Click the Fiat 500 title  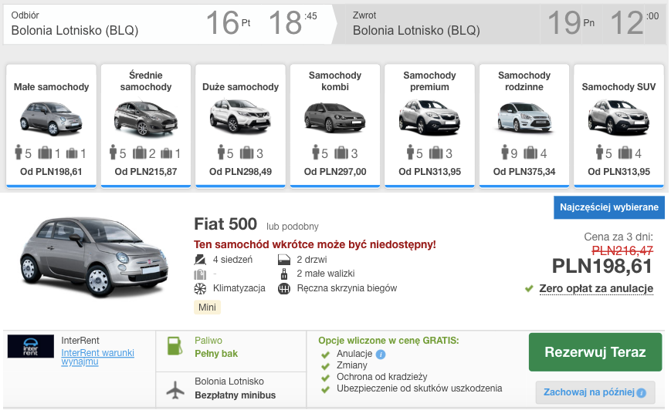(225, 224)
